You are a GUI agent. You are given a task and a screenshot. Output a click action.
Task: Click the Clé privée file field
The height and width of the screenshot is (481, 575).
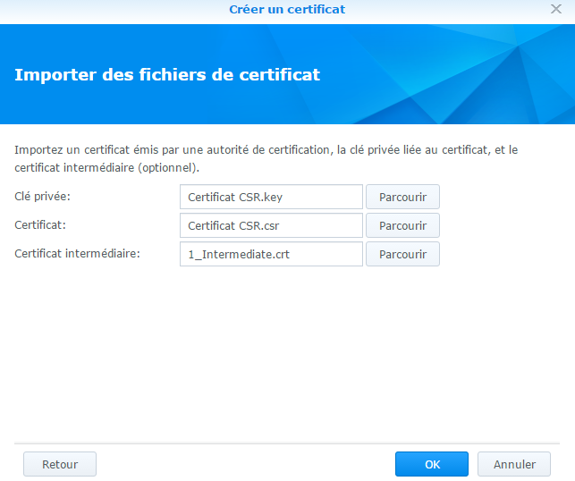click(x=271, y=197)
